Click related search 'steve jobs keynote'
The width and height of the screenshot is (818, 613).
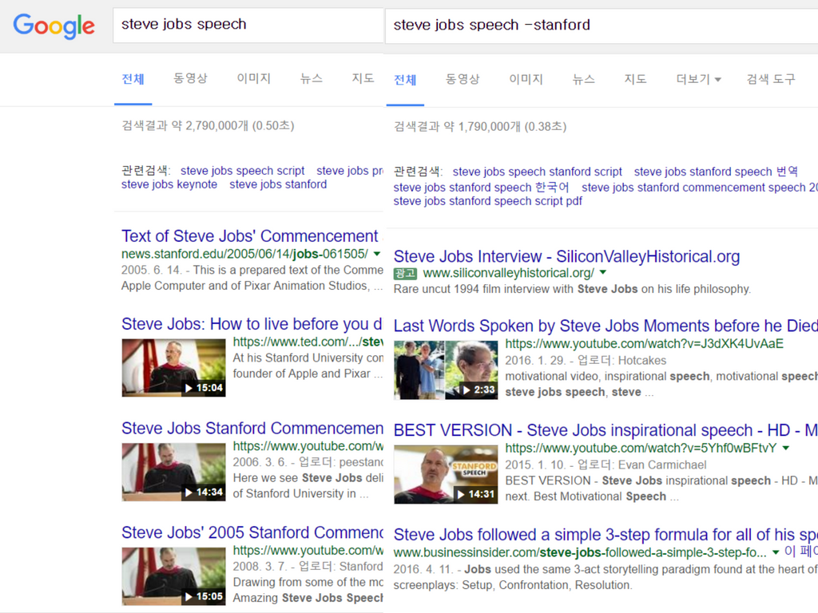point(169,184)
